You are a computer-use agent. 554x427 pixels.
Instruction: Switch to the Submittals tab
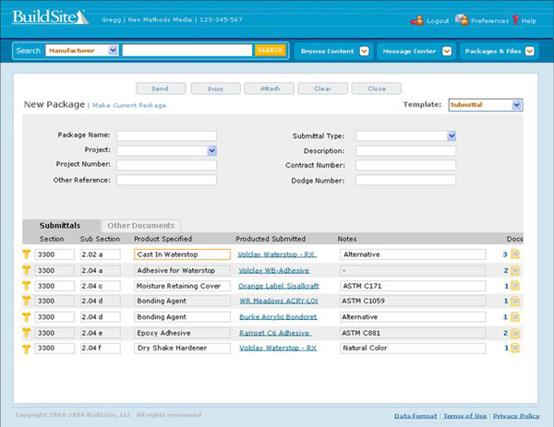coord(61,226)
